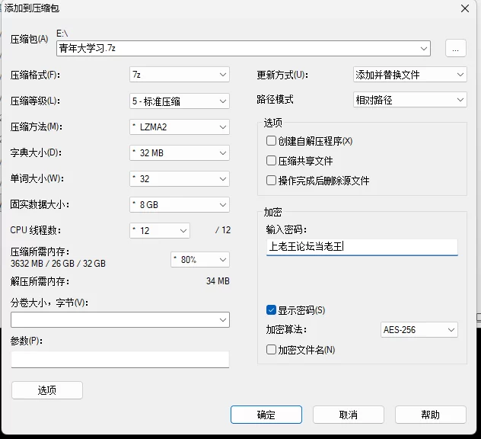Image resolution: width=481 pixels, height=439 pixels.
Task: Click into the password input field
Action: click(362, 247)
